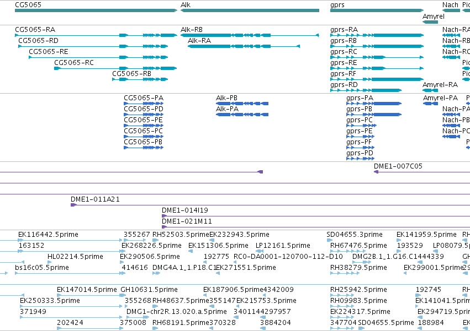Click the EK151306.5prime EST label
The width and height of the screenshot is (470, 331).
218,246
